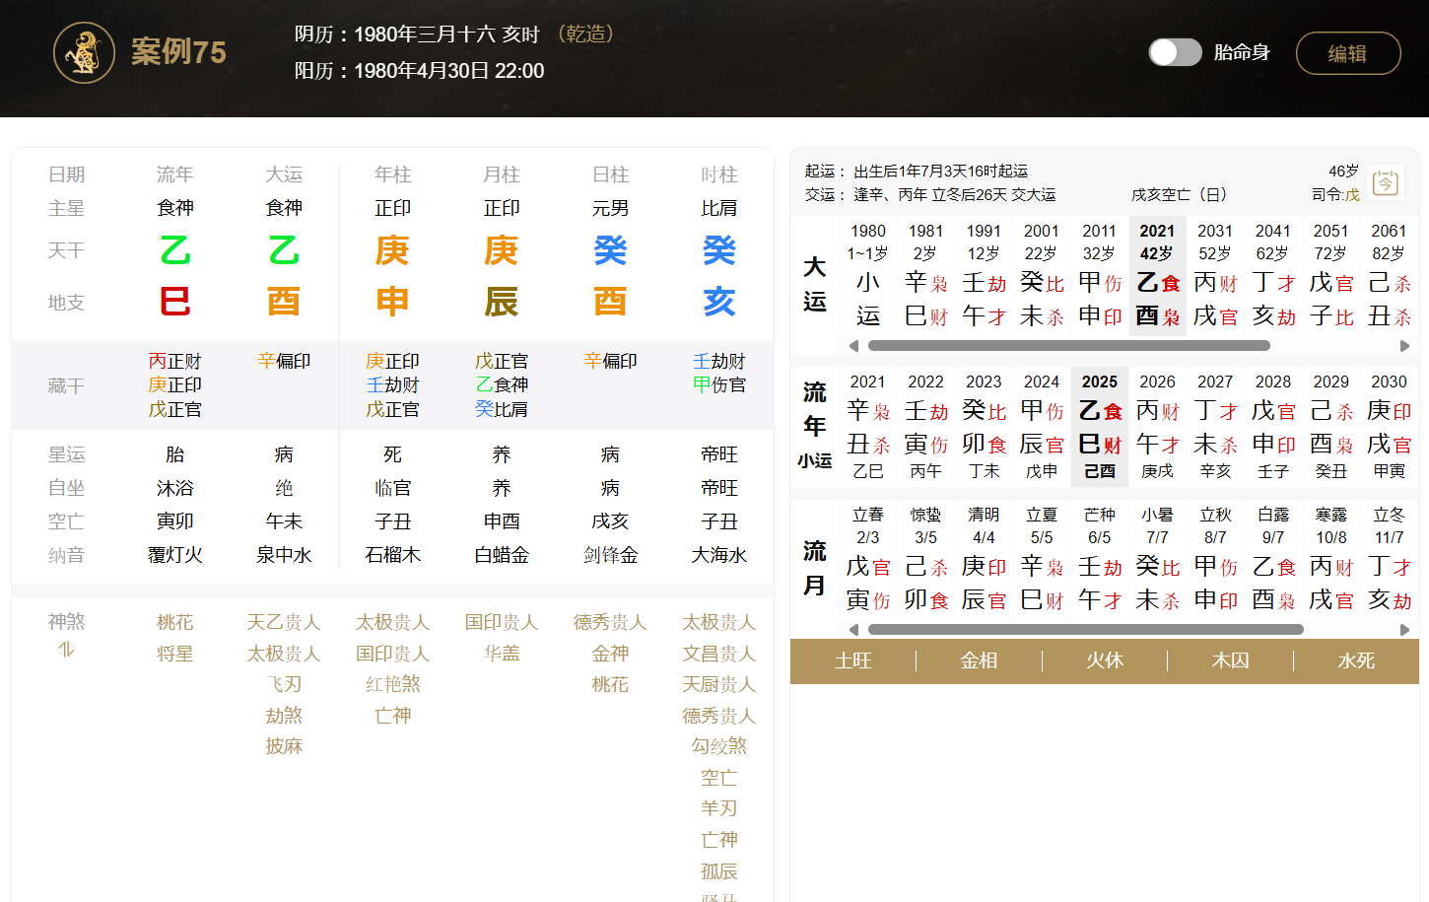Toggle the 胎命身 switch
Screen dimensions: 1429x902
click(x=1175, y=52)
